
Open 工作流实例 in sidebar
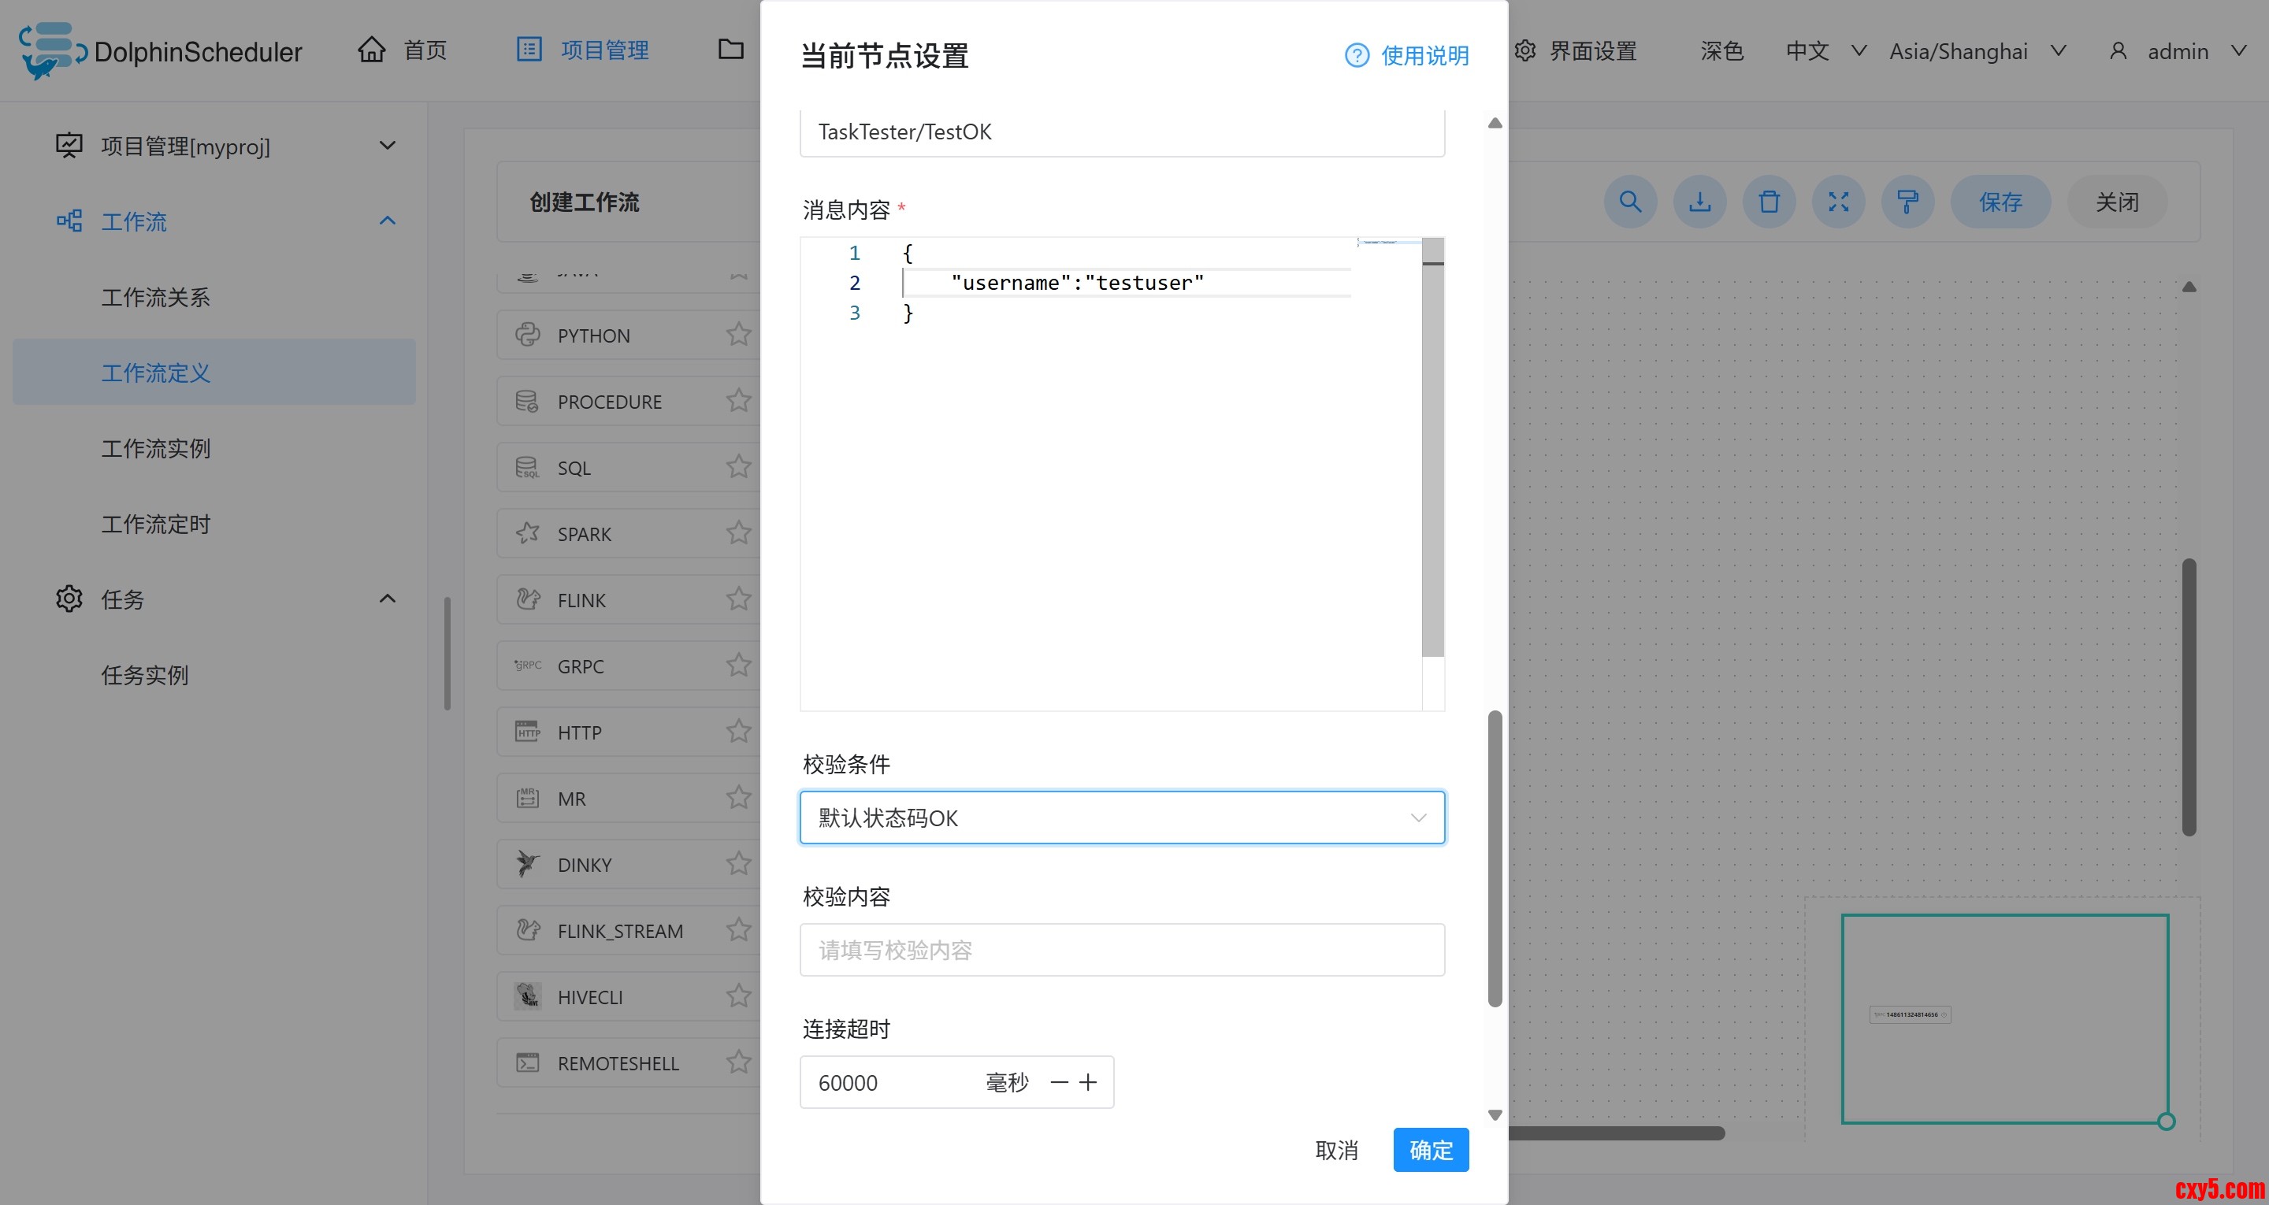[x=156, y=448]
